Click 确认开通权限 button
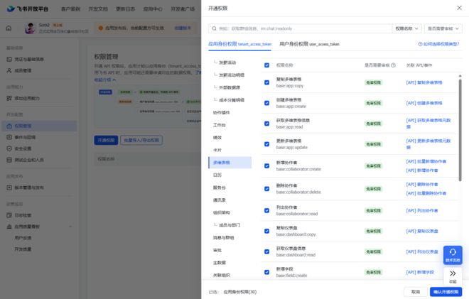 tap(446, 292)
